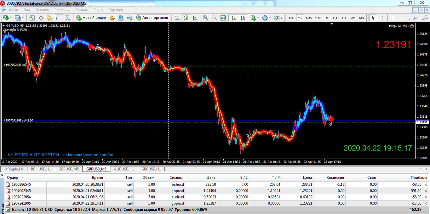Image resolution: width=430 pixels, height=214 pixels.
Task: Tile chart windows icon
Action: tap(223, 18)
